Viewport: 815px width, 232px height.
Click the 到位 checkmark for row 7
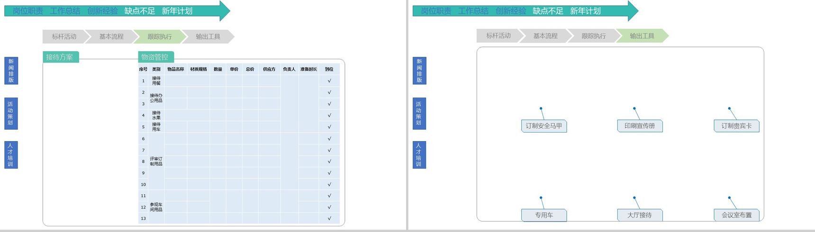(x=329, y=150)
